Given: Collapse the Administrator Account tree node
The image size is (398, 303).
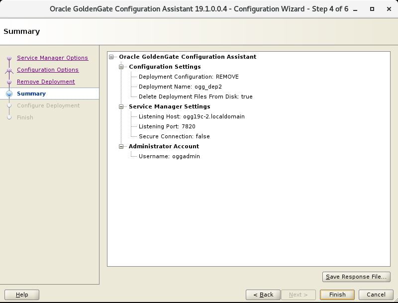Looking at the screenshot, I should (121, 146).
